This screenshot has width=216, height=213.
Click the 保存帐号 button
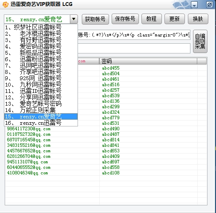125,19
